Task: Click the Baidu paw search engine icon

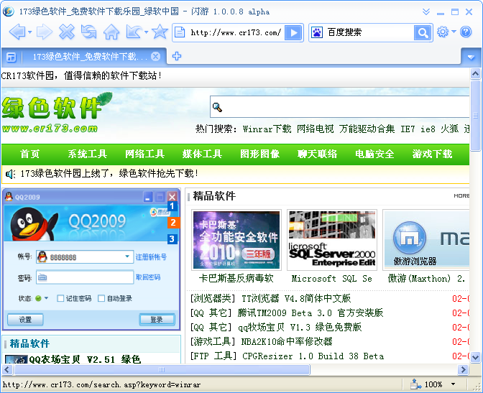Action: 317,32
